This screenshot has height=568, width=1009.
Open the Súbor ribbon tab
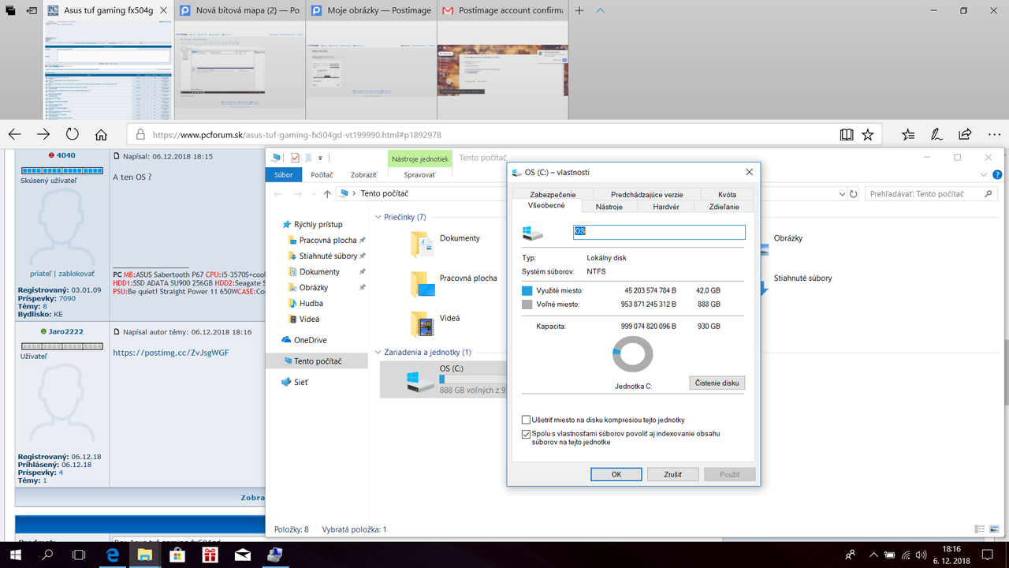[284, 174]
